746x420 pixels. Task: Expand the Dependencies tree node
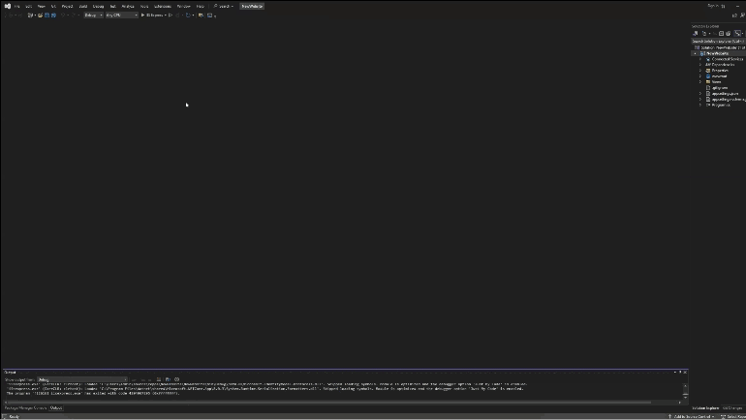[700, 65]
